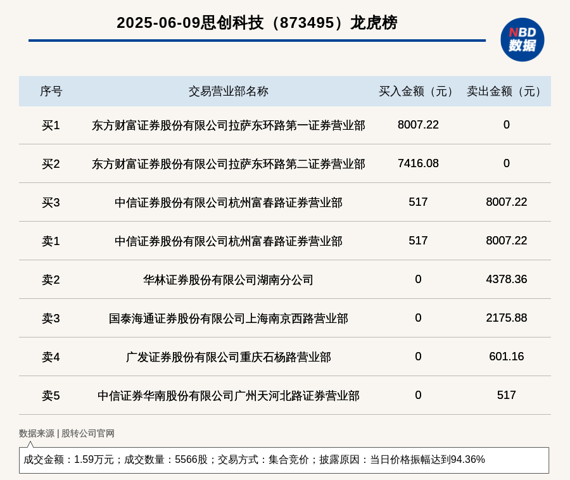Select sell amount 8007.22 in 买3 row
570x480 pixels.
(507, 201)
